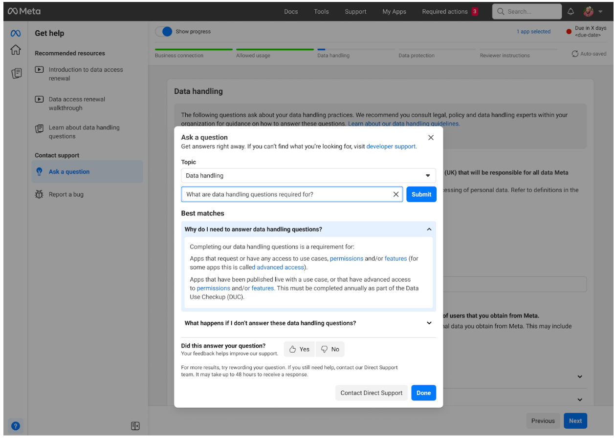Click Contact Direct Support button
The image size is (615, 440).
click(372, 393)
